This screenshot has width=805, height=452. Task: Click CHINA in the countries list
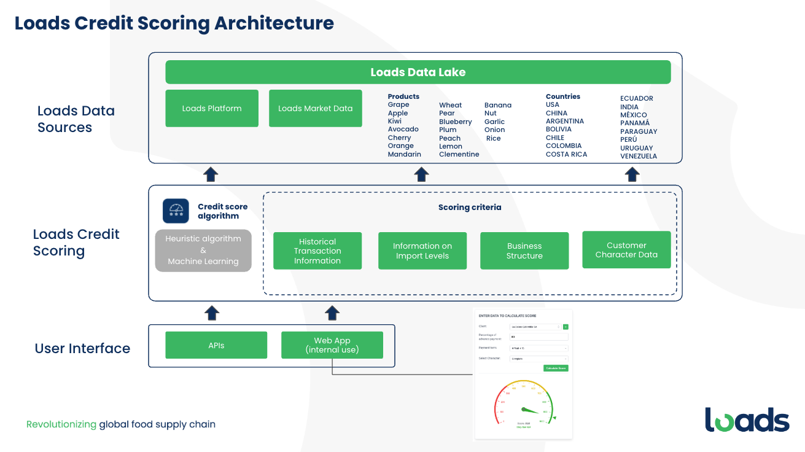point(556,113)
